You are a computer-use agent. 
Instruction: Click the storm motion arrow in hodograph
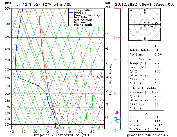click(149, 26)
